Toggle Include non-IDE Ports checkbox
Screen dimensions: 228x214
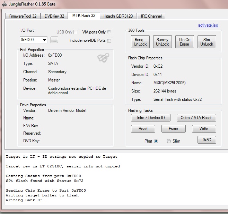click(x=109, y=40)
